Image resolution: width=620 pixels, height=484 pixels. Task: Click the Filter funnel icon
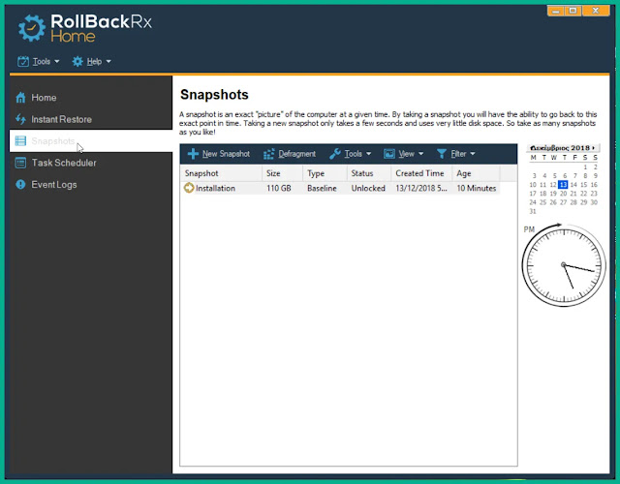[x=442, y=154]
